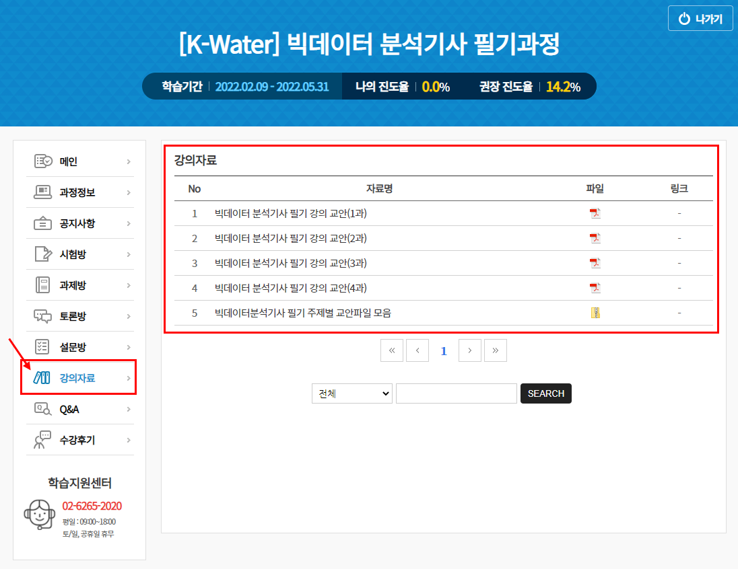Open the 공지사항 menu item

click(80, 223)
